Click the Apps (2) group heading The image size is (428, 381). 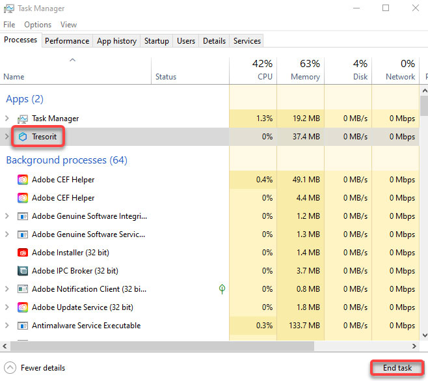coord(25,99)
